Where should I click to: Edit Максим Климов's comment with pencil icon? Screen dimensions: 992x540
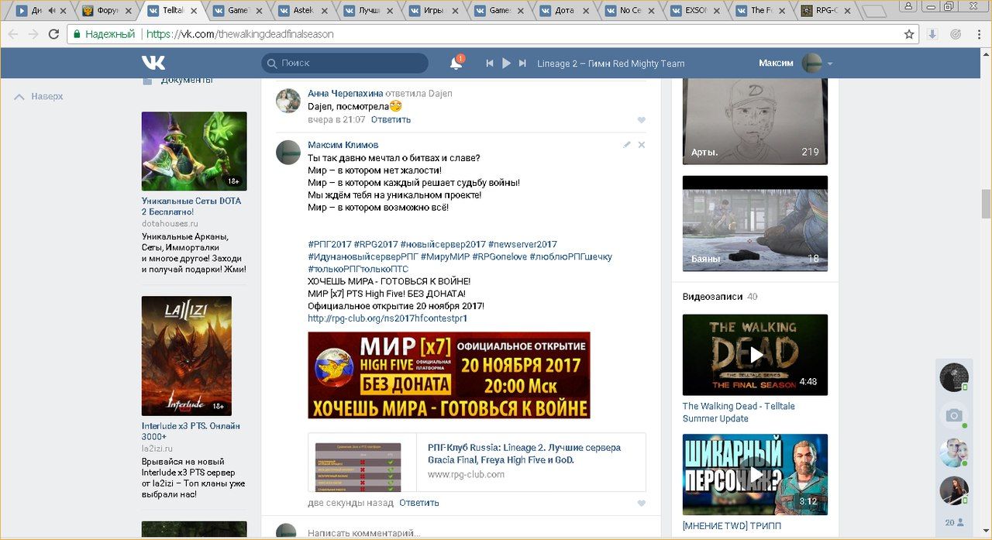[x=627, y=145]
